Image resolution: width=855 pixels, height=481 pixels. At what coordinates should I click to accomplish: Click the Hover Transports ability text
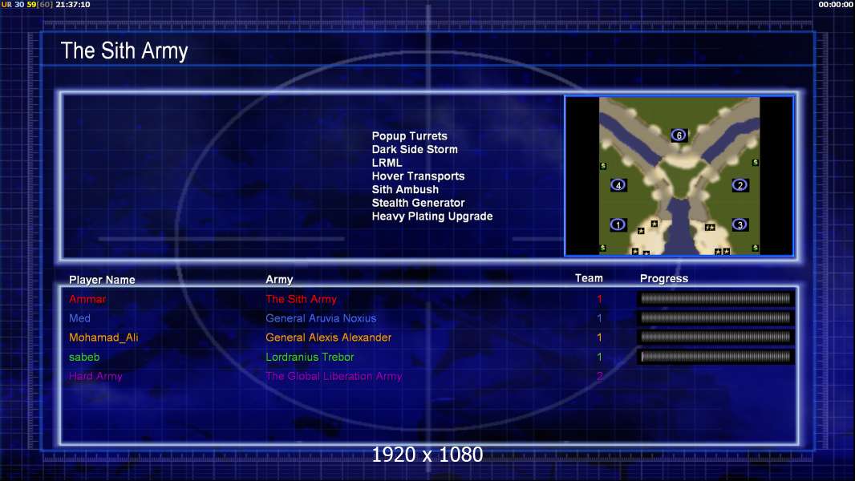[418, 176]
